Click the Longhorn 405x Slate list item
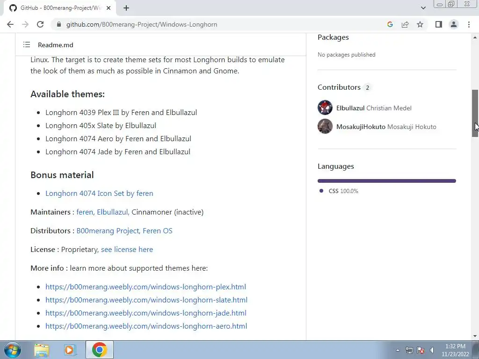This screenshot has height=359, width=479. click(x=101, y=126)
